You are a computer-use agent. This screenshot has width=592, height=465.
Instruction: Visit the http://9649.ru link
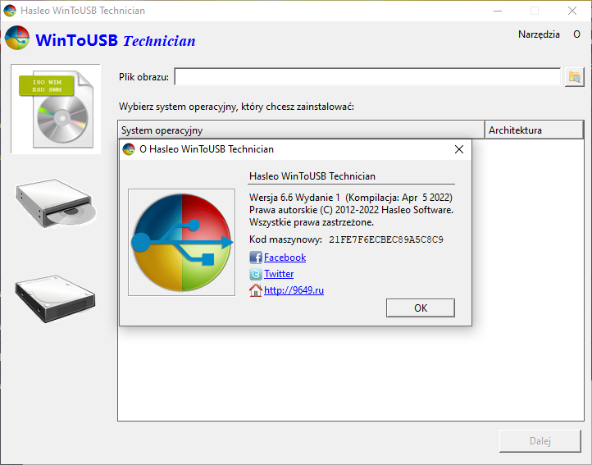click(294, 290)
